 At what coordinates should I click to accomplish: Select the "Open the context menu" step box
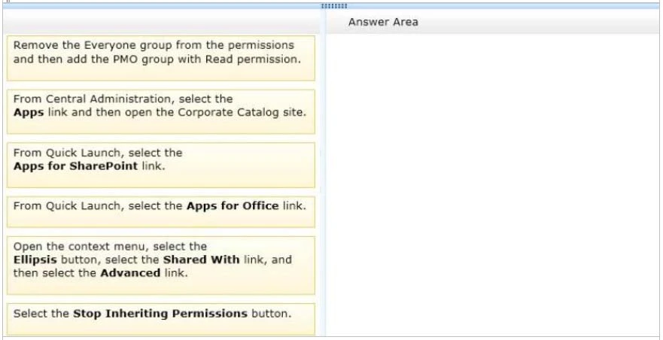click(x=160, y=265)
